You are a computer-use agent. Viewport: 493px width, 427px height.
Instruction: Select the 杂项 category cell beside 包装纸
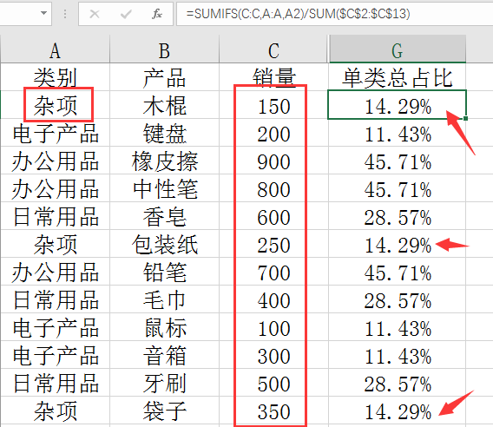(x=55, y=244)
